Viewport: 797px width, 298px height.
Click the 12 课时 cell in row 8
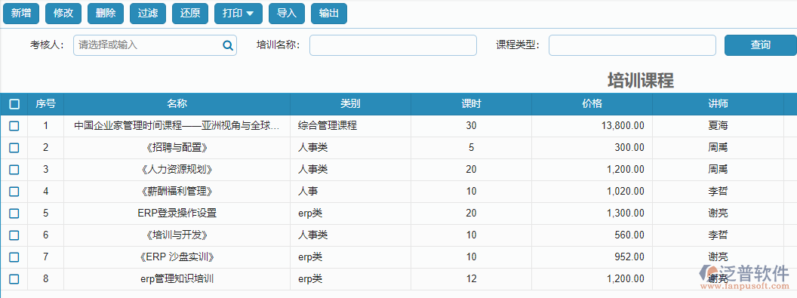coord(471,278)
